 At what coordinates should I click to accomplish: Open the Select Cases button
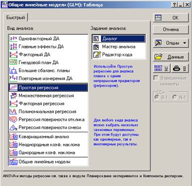(x=161, y=69)
